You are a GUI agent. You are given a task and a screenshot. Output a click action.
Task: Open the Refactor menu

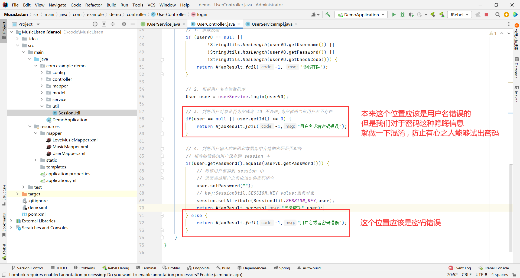93,5
